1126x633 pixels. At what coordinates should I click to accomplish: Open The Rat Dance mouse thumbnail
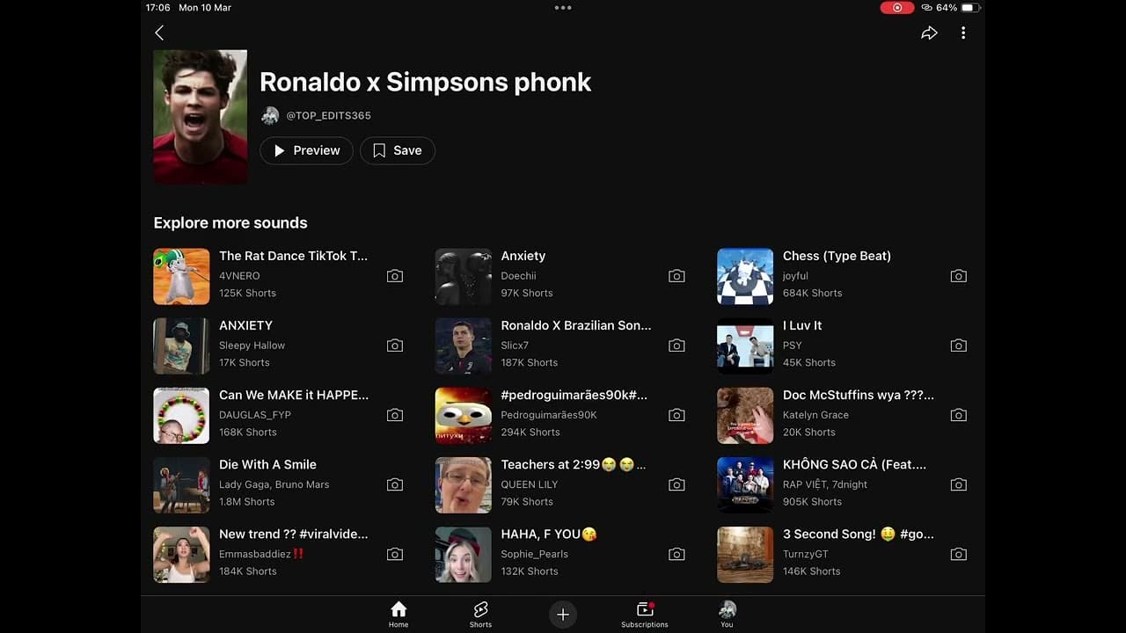point(181,276)
